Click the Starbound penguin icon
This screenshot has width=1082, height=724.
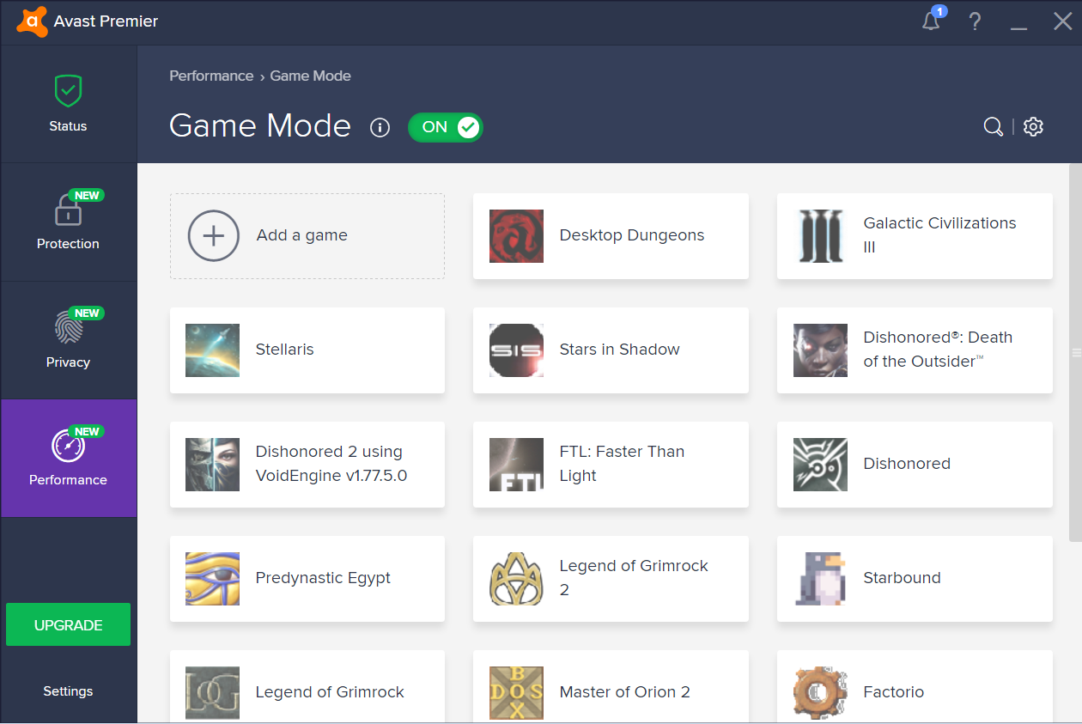tap(820, 579)
